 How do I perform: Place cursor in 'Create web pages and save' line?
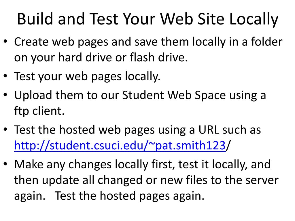click(148, 42)
